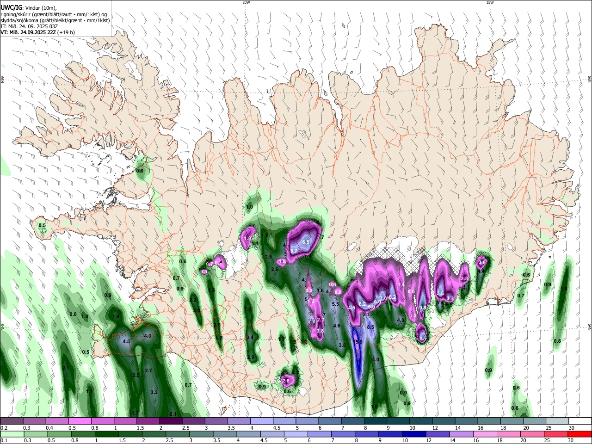Select the bottom-row legend swatch labeled 3

pos(201,434)
